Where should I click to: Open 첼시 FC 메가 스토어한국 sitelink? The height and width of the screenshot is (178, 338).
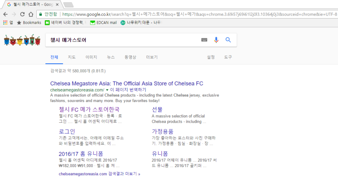[89, 109]
